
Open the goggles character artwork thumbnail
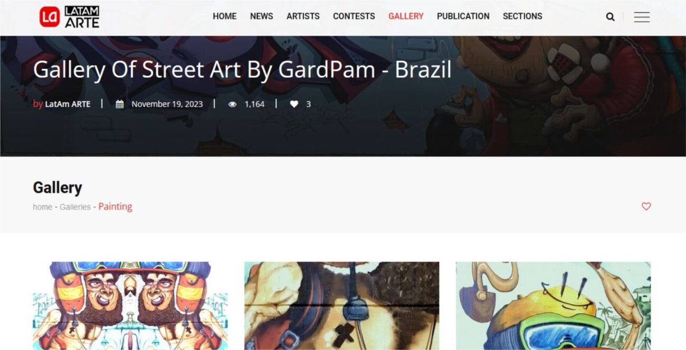553,306
